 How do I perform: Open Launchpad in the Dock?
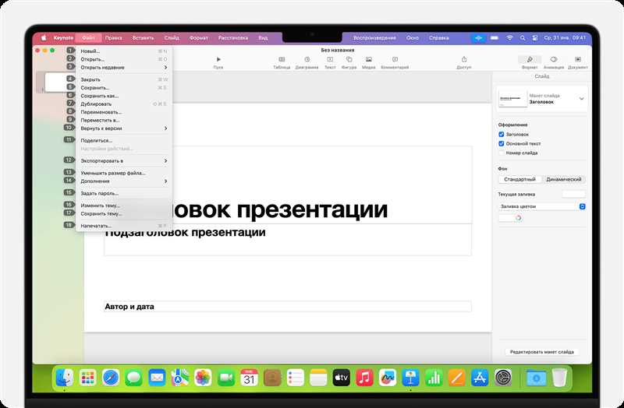(87, 378)
